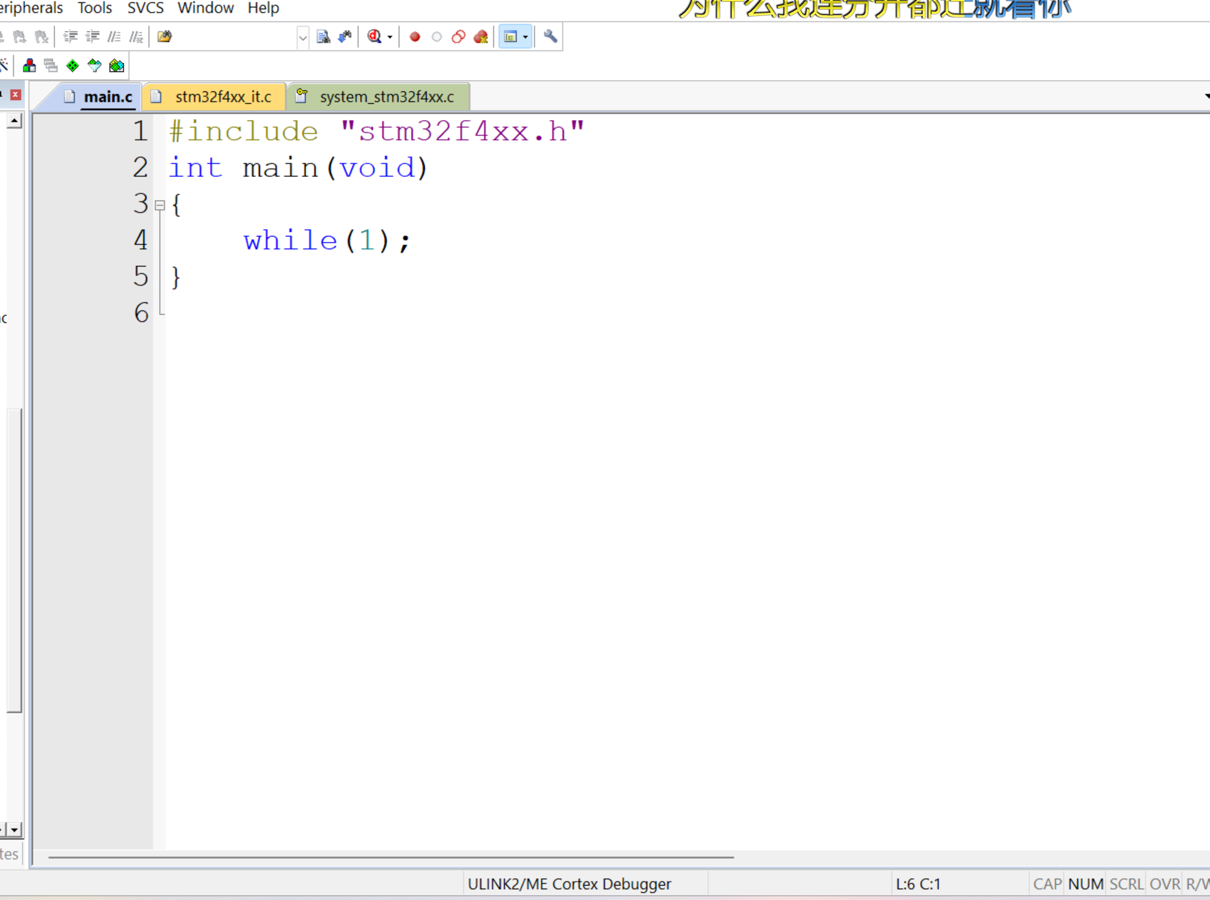This screenshot has height=900, width=1210.
Task: Click the SCRL indicator in status bar
Action: 1126,884
